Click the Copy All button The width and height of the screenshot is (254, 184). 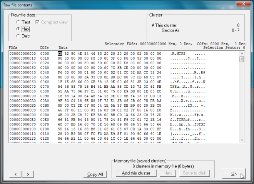point(95,174)
